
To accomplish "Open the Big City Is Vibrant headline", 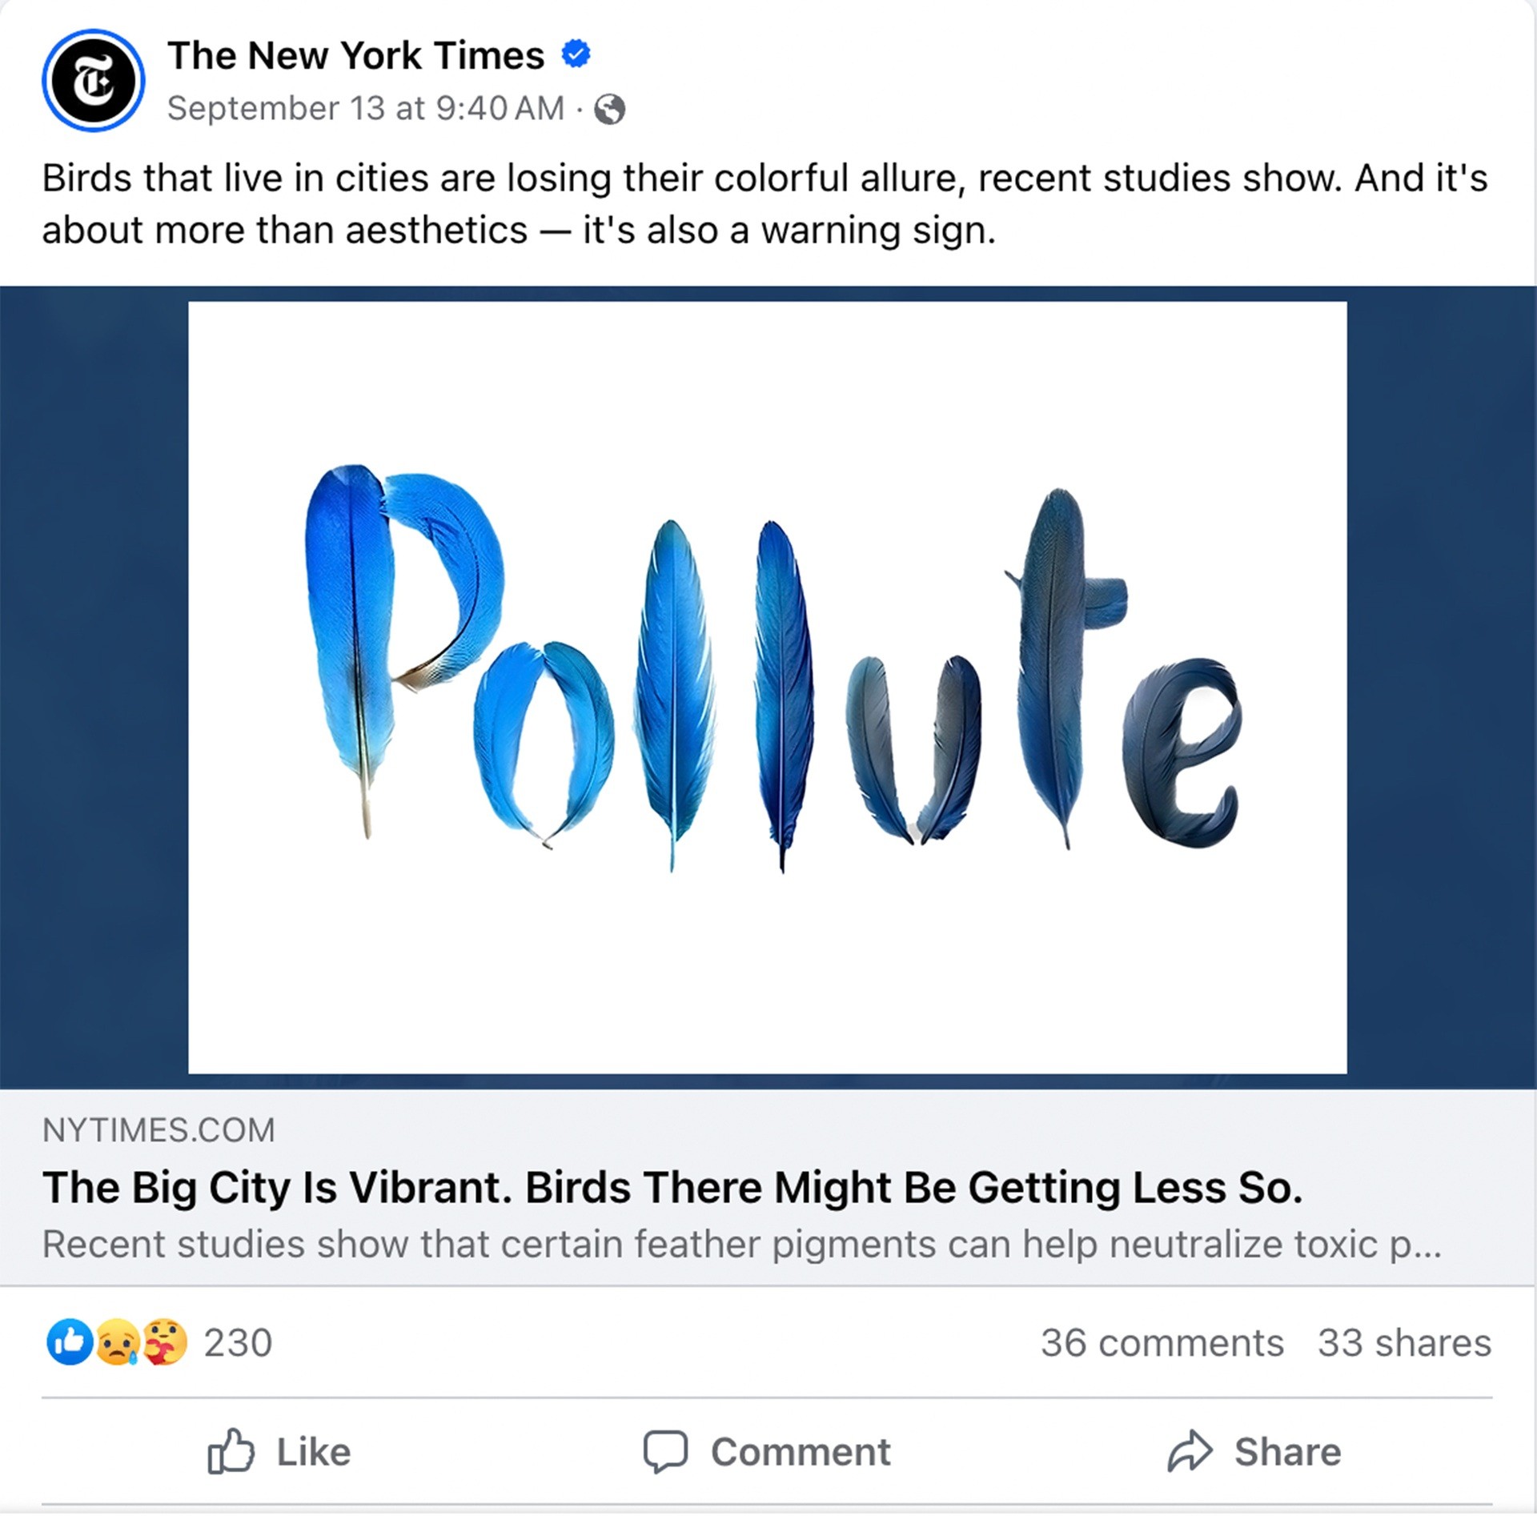I will pyautogui.click(x=672, y=1187).
